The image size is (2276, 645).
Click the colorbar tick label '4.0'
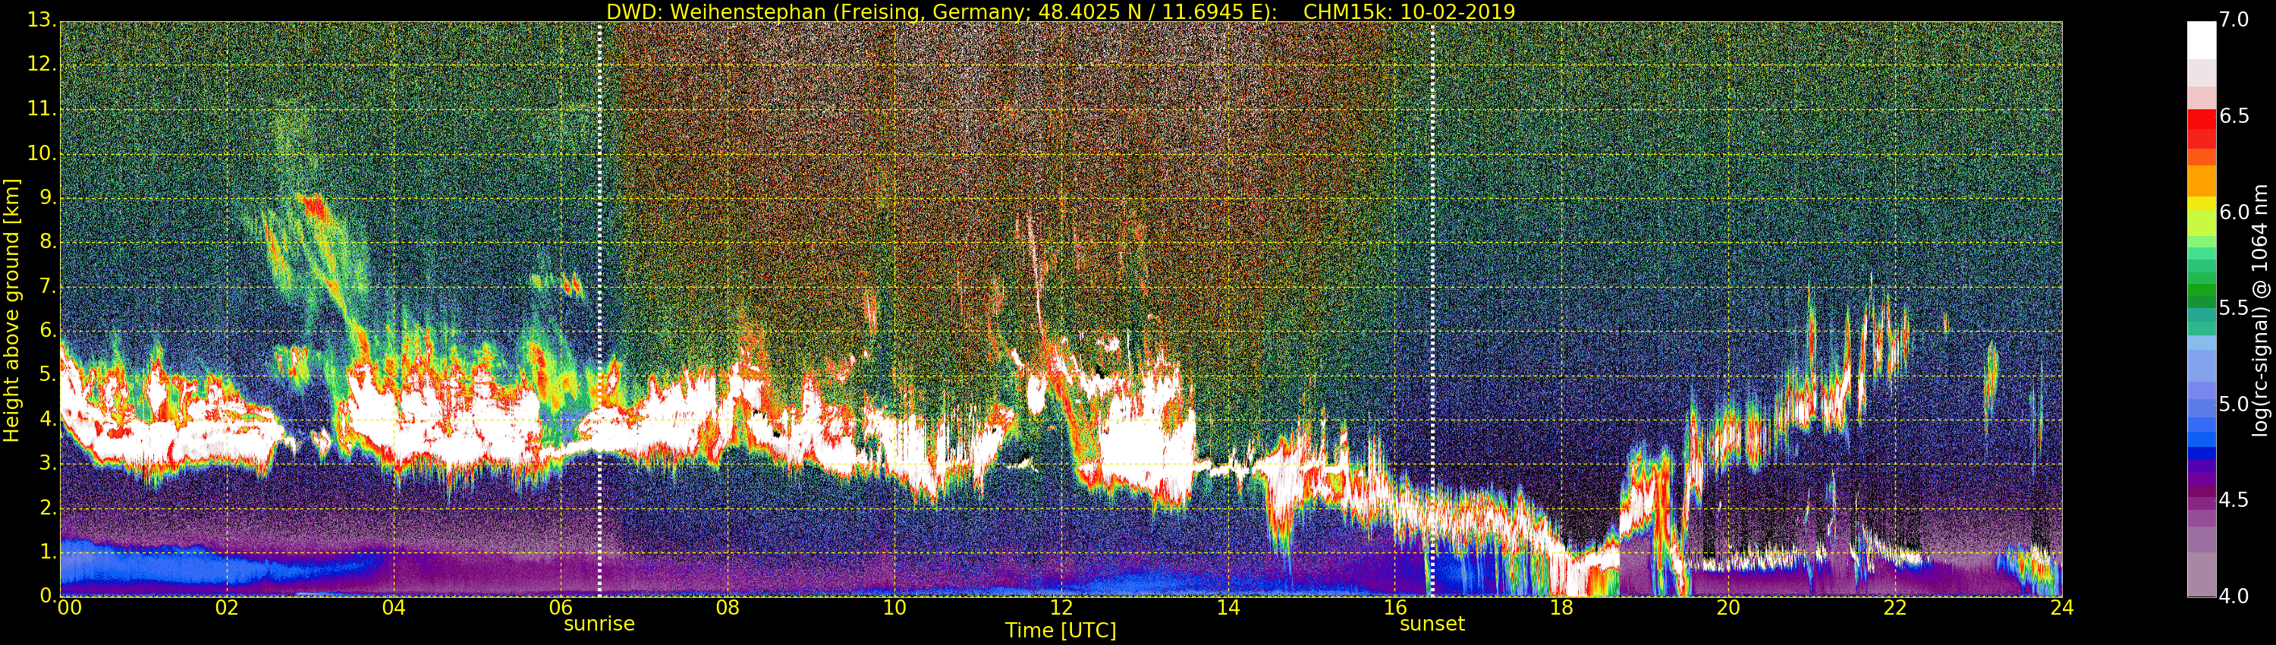(2234, 596)
